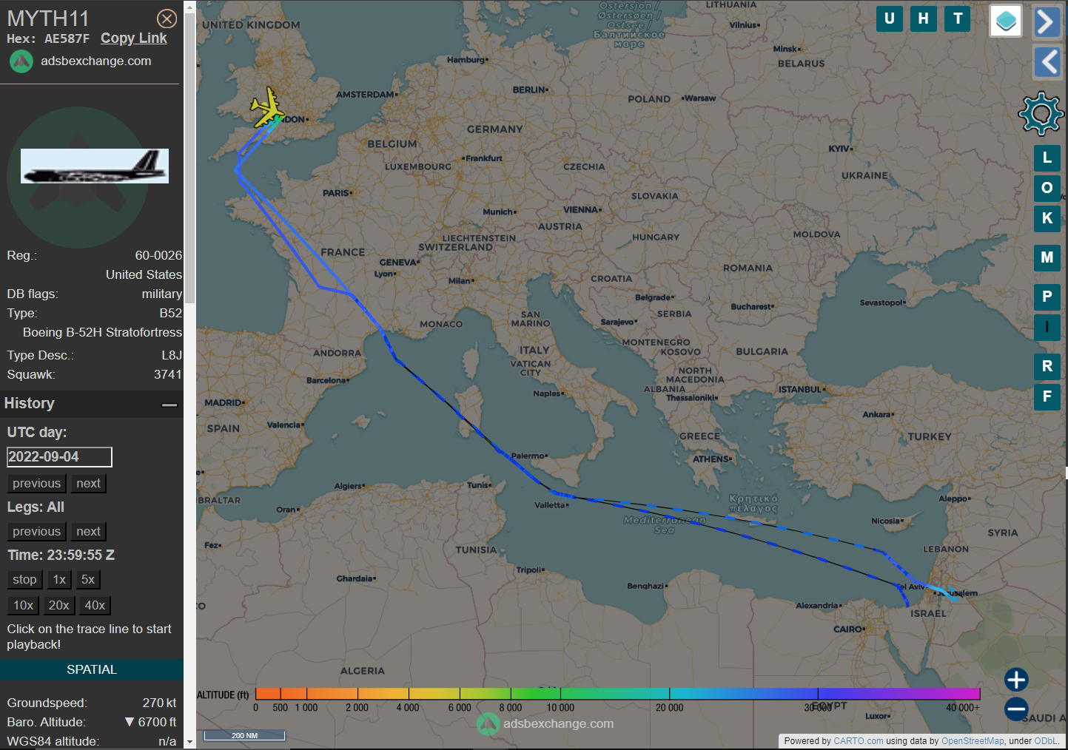Click the DB flags value military
This screenshot has height=750, width=1068.
(x=162, y=294)
